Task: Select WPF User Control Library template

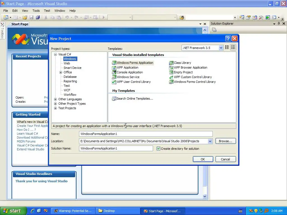Action: point(131,82)
